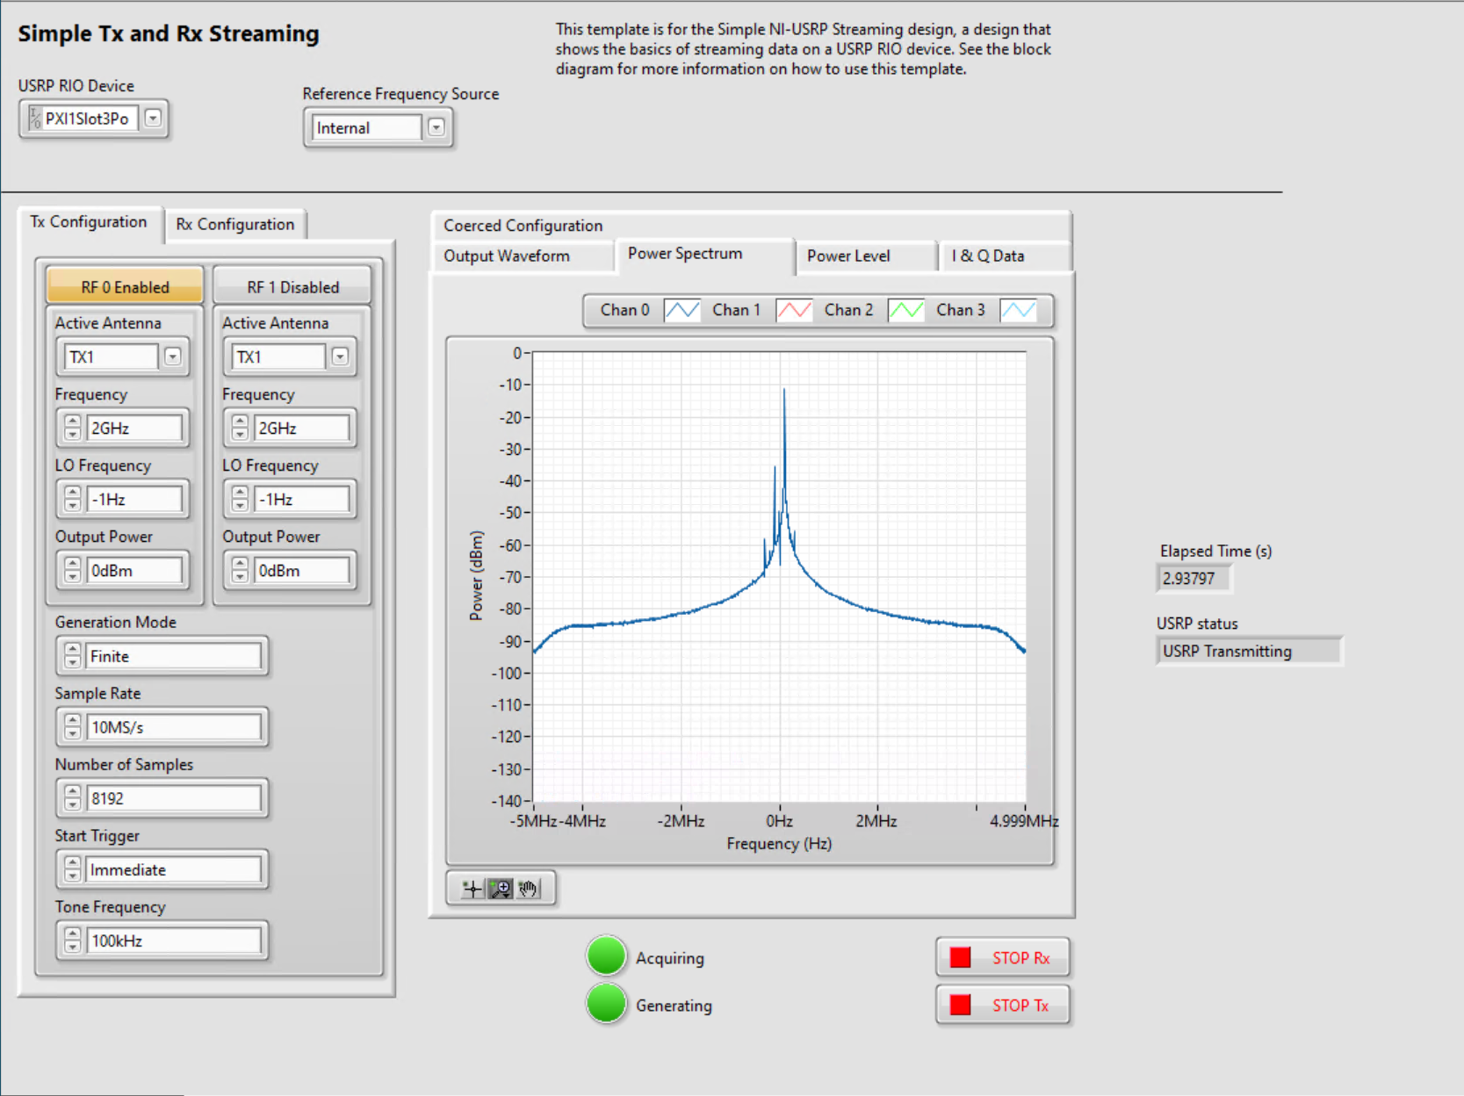Click the Start Trigger Immediate field

pos(174,869)
